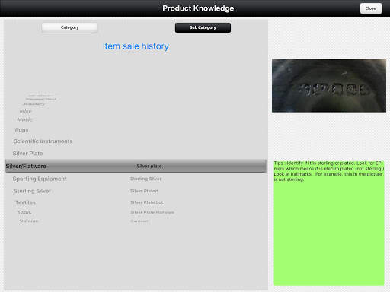Choose Silver Plate in category picker
The width and height of the screenshot is (390, 292).
point(27,154)
